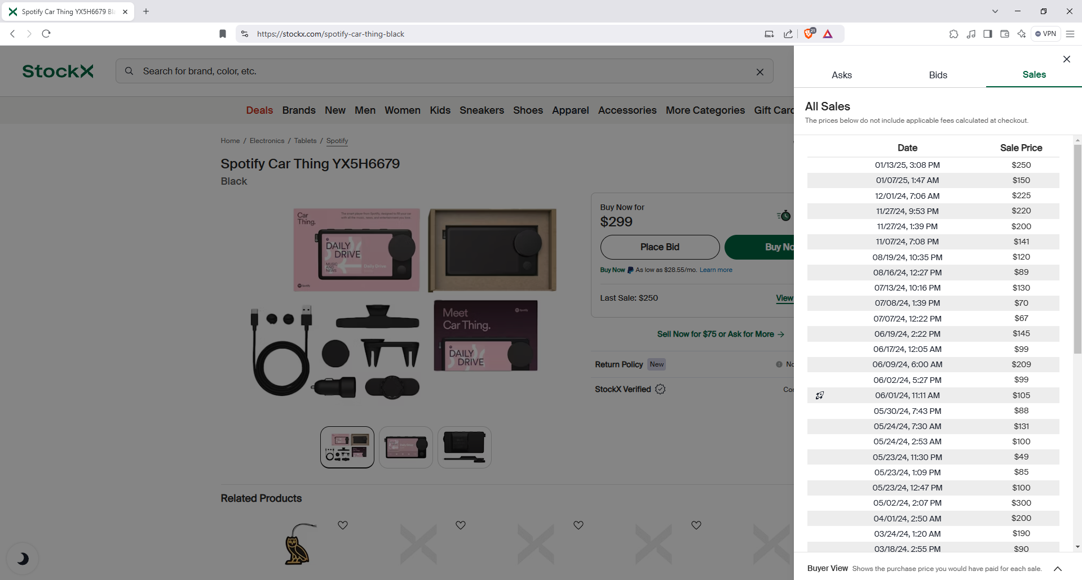
Task: Go to Home breadcrumb
Action: coord(230,141)
